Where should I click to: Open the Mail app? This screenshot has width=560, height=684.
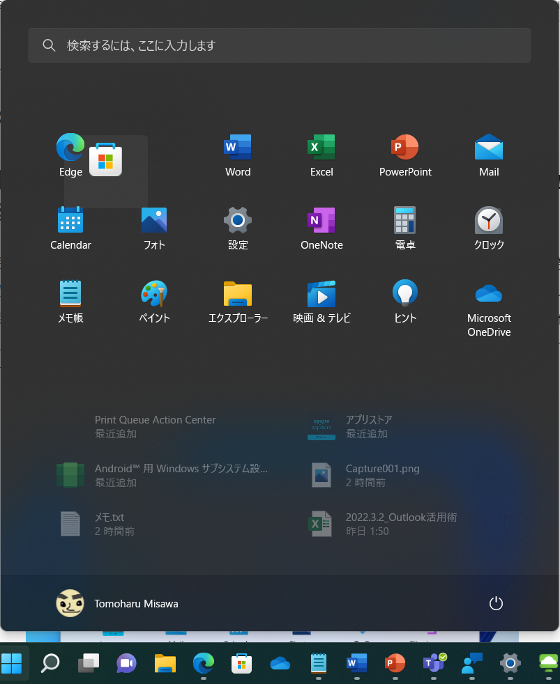click(x=489, y=155)
